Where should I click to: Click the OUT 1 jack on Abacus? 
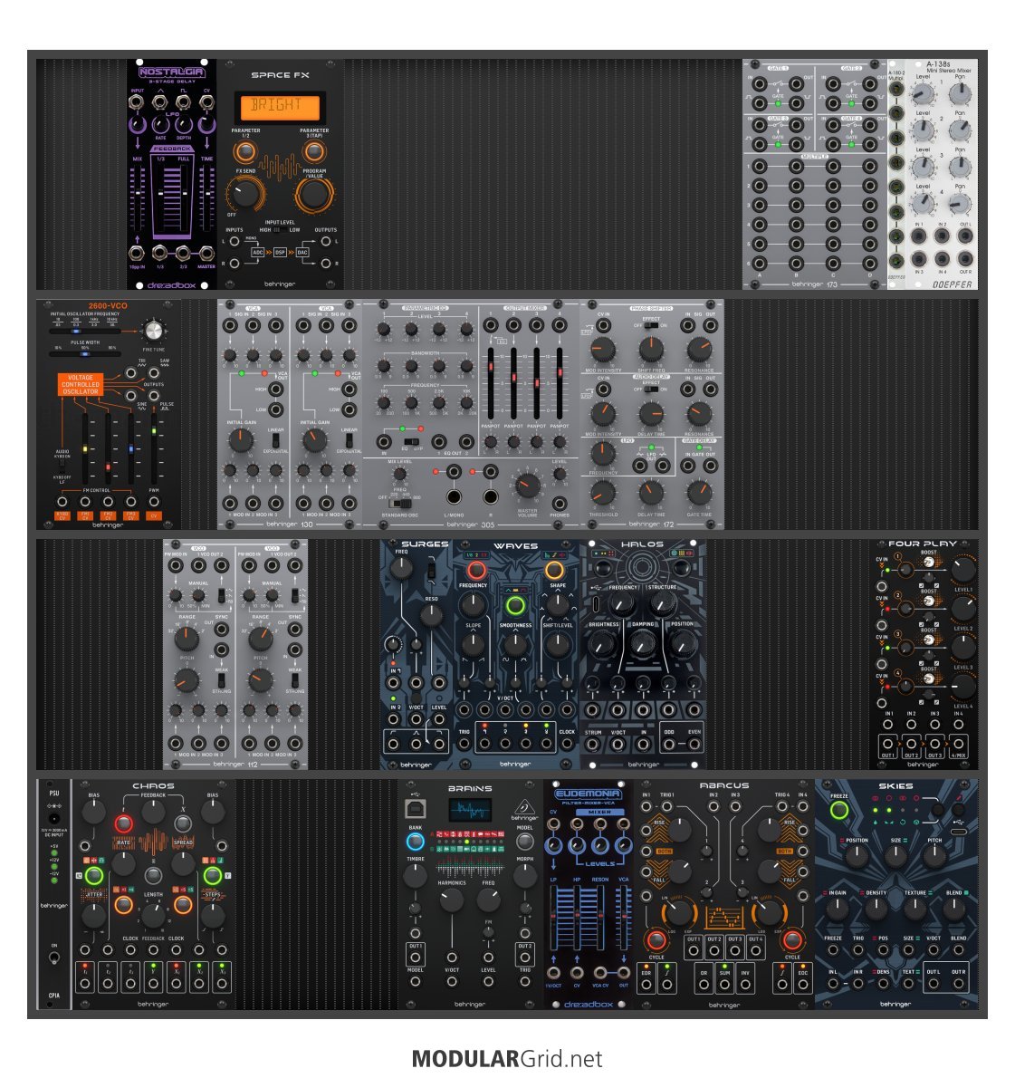pyautogui.click(x=694, y=951)
